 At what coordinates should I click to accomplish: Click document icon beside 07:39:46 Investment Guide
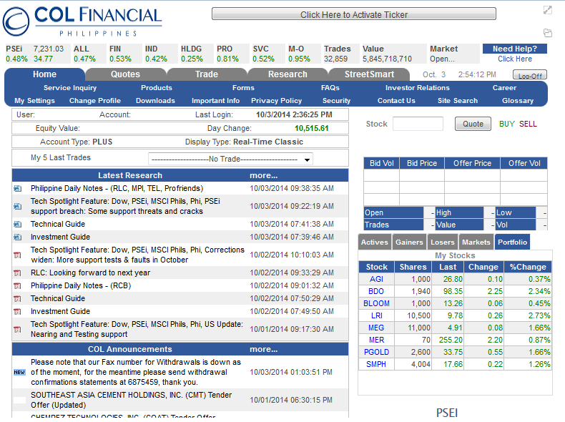pyautogui.click(x=18, y=237)
